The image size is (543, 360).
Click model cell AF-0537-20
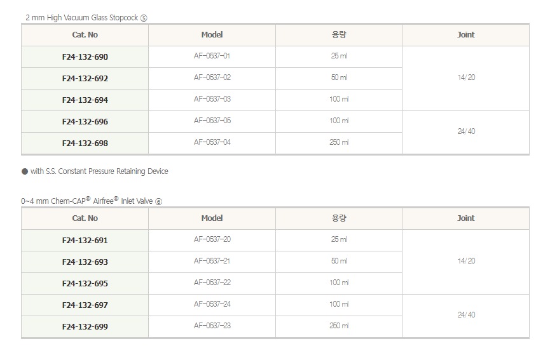point(212,240)
